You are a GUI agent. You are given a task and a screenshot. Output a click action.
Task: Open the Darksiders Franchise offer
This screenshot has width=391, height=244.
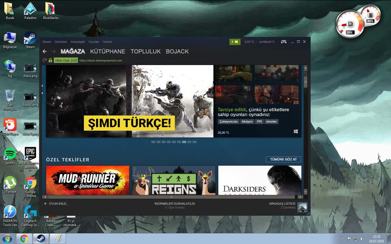click(260, 180)
